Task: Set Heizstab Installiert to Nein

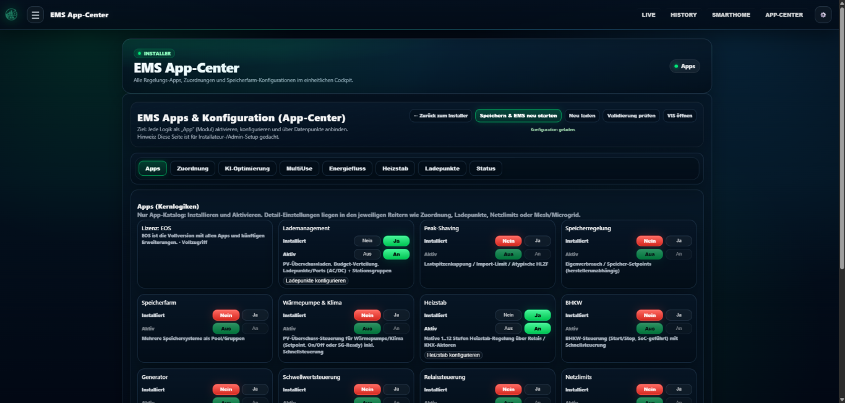Action: (x=508, y=315)
